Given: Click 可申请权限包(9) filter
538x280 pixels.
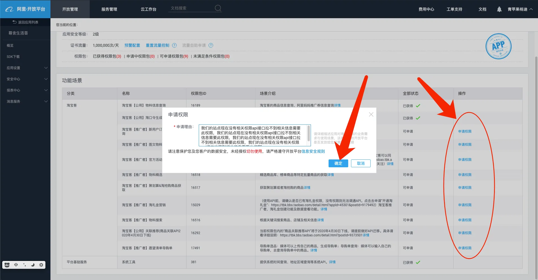Looking at the screenshot, I should (174, 56).
